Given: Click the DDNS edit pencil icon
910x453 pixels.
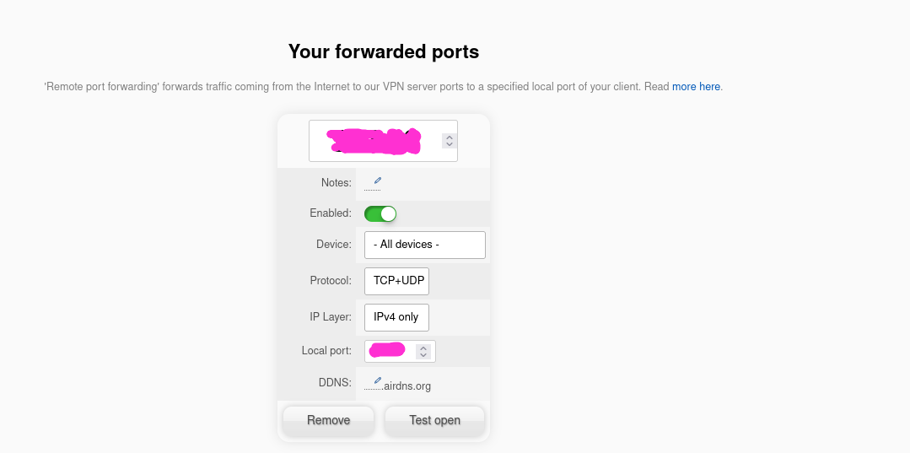Looking at the screenshot, I should [x=378, y=380].
